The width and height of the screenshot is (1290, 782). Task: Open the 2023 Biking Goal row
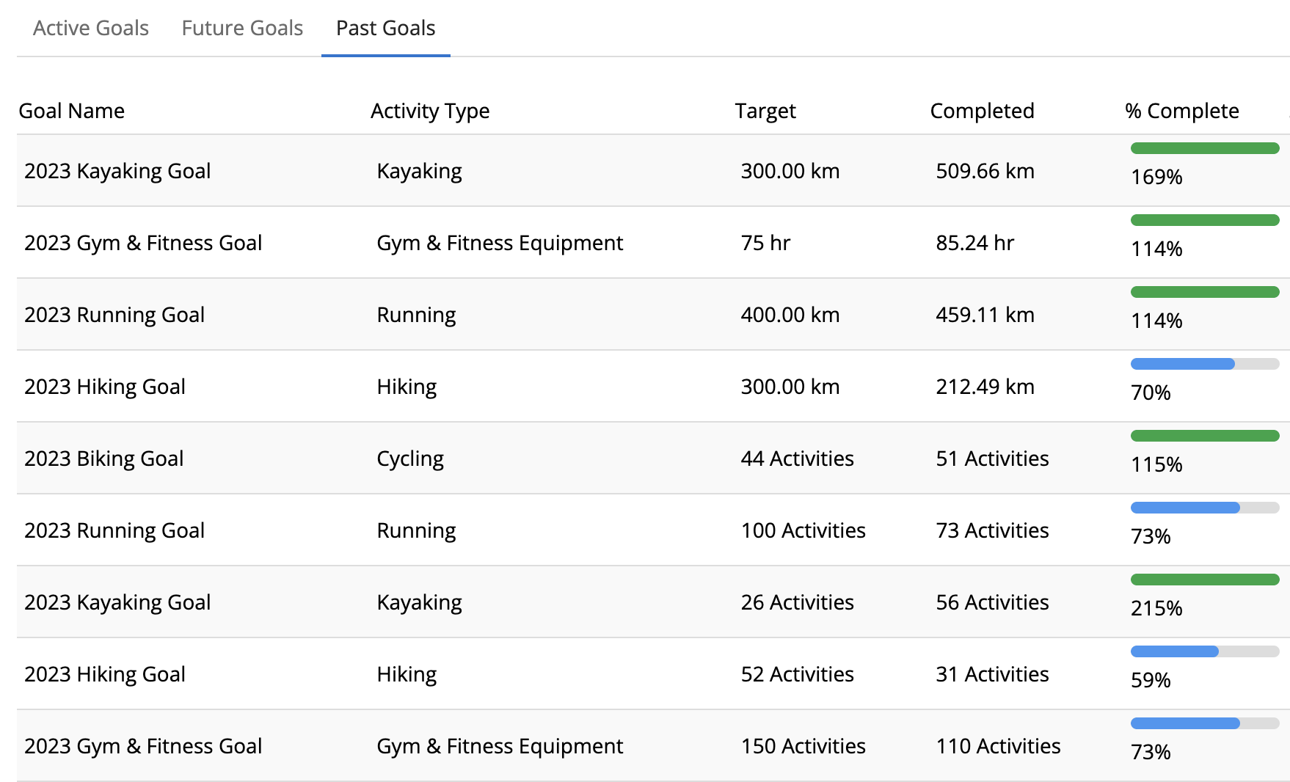tap(104, 458)
